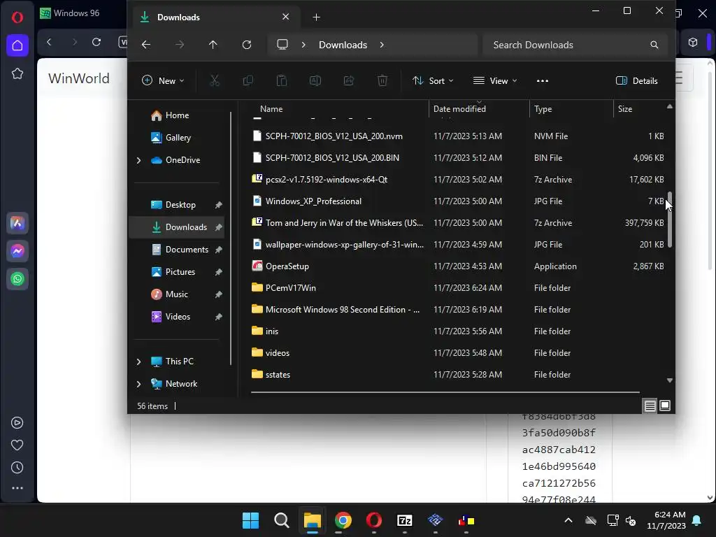
Task: Open Aria AI icon in Opera sidebar
Action: tap(17, 223)
